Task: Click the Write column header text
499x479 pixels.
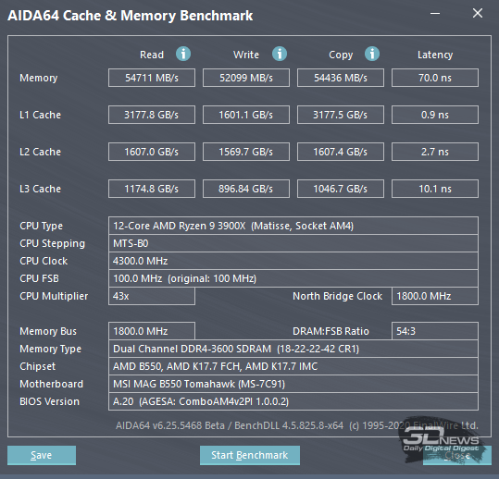Action: tap(246, 55)
